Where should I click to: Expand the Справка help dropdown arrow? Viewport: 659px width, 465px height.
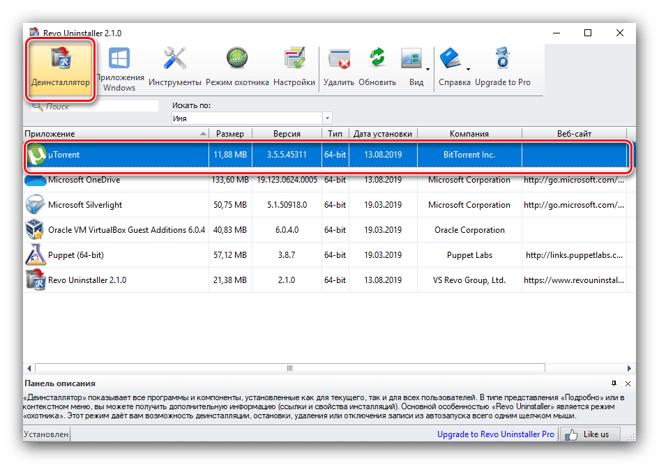click(x=468, y=69)
